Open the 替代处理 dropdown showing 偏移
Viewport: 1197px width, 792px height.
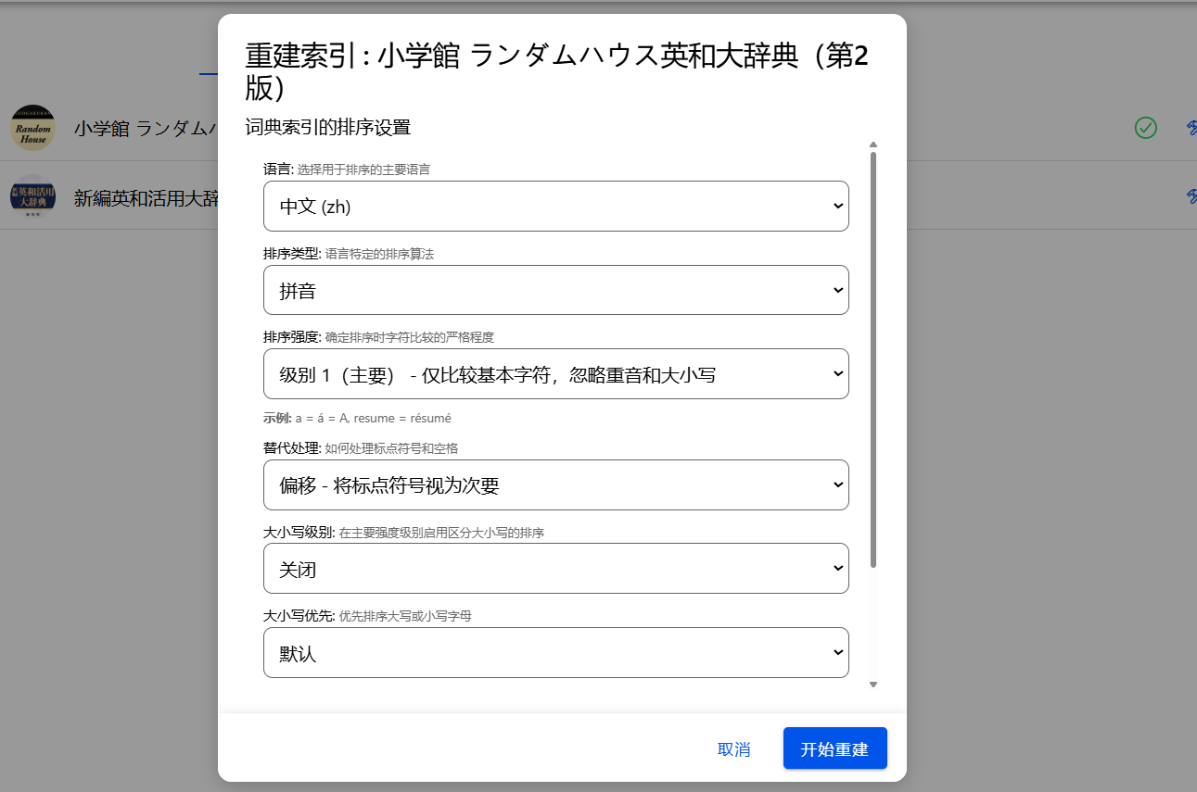(555, 485)
